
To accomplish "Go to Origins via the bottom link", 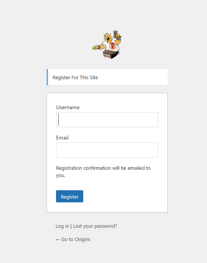I will [73, 240].
